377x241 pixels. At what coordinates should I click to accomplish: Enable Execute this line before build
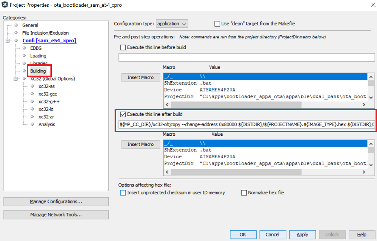tap(123, 47)
